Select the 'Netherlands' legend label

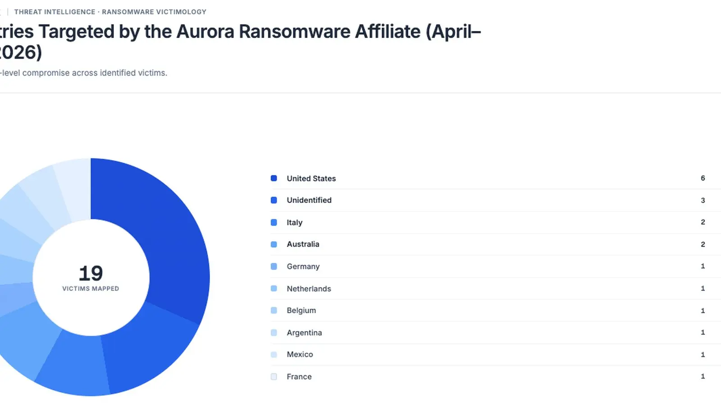(x=309, y=288)
